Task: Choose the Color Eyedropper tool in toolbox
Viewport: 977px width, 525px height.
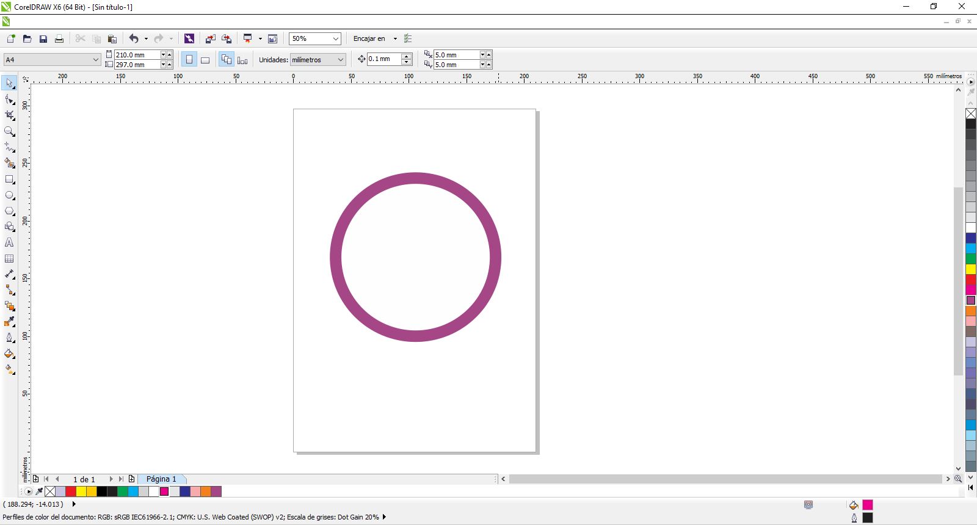Action: tap(9, 322)
